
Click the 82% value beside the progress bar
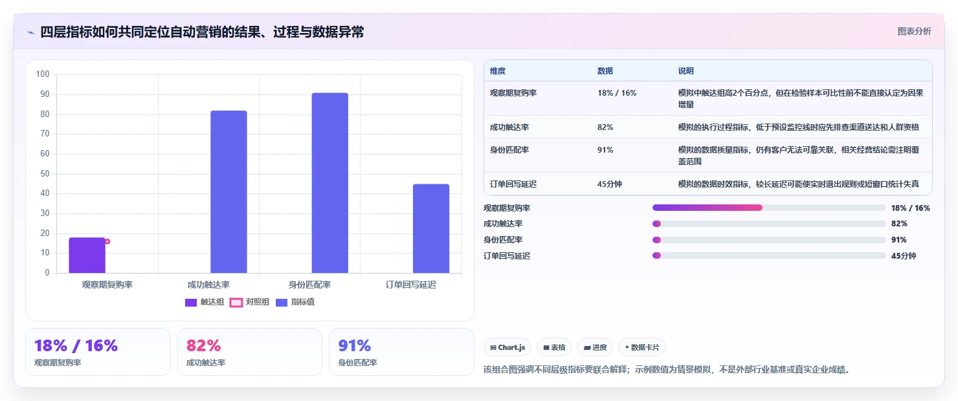point(899,224)
